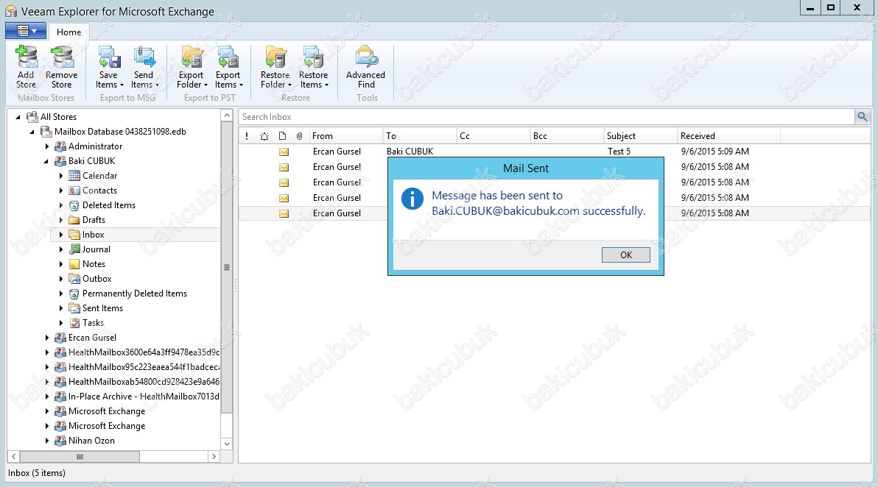Image resolution: width=878 pixels, height=487 pixels.
Task: Click the tree vertical scrollbar up arrow
Action: click(x=227, y=115)
